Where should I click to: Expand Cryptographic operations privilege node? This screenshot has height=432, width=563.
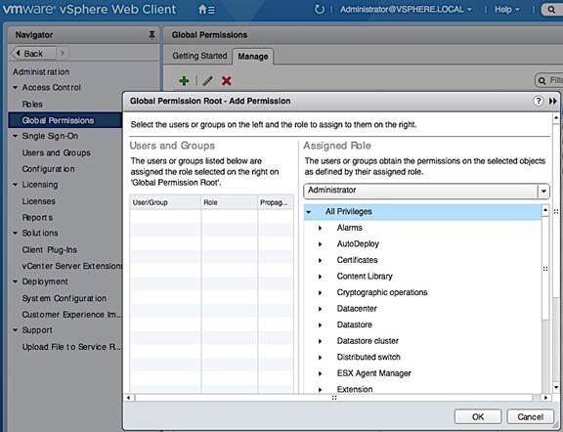[320, 292]
